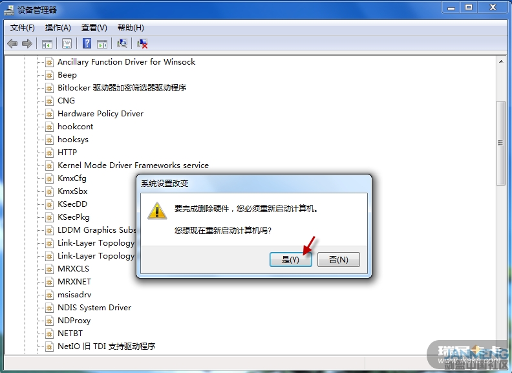Open the 查看(V) menu

94,28
